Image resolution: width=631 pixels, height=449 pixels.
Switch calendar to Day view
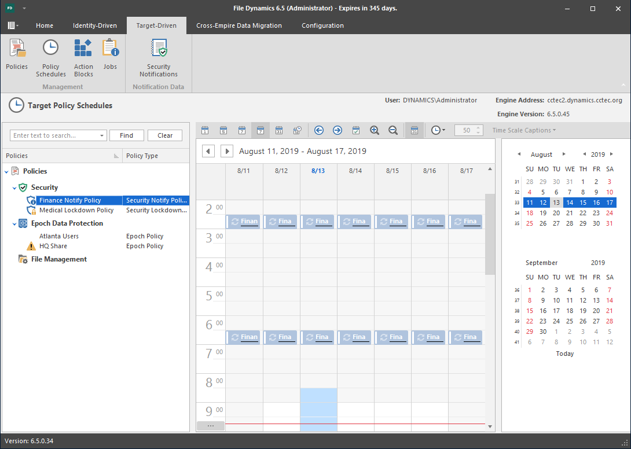click(x=205, y=131)
